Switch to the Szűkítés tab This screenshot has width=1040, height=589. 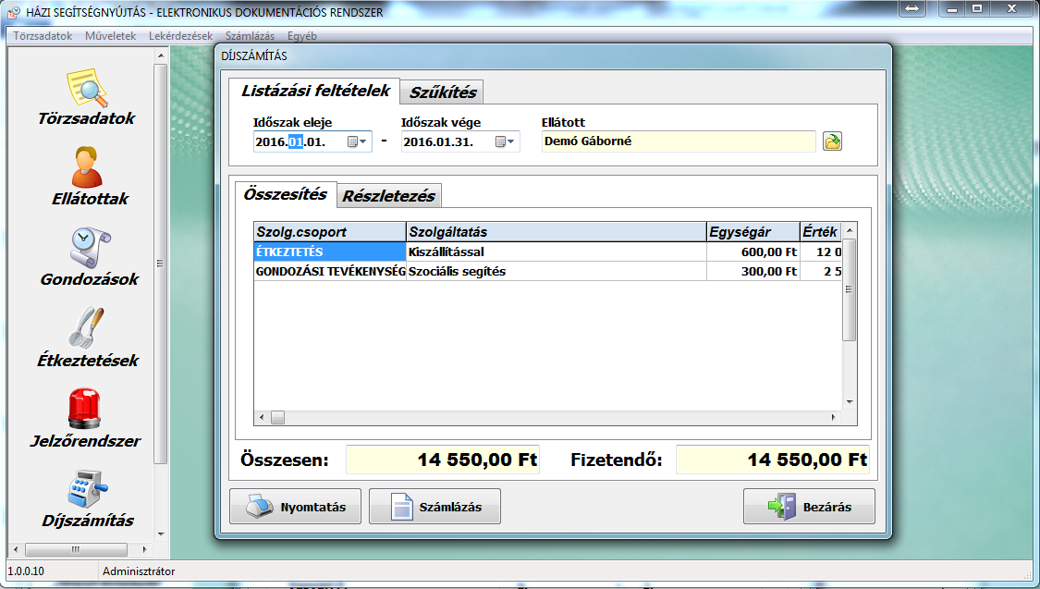pyautogui.click(x=443, y=92)
